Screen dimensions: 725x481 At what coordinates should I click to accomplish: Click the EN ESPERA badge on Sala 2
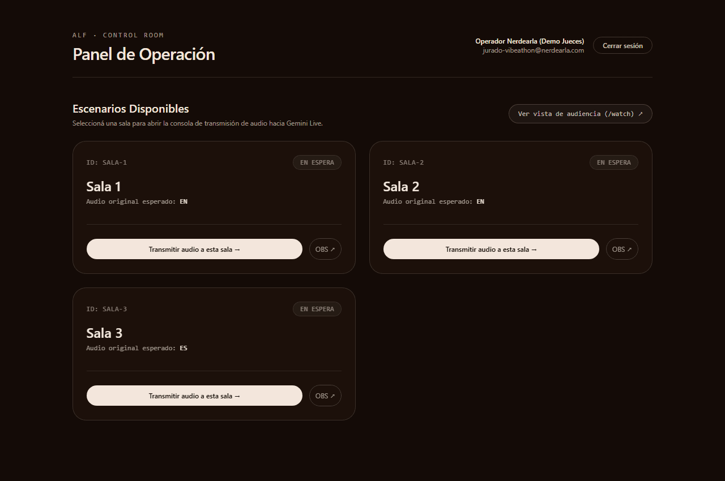[x=614, y=162]
